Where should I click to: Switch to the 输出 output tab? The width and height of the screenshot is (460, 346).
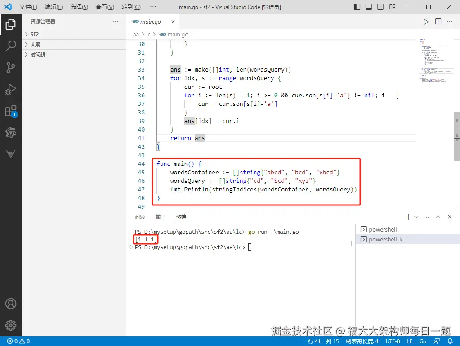[x=160, y=217]
